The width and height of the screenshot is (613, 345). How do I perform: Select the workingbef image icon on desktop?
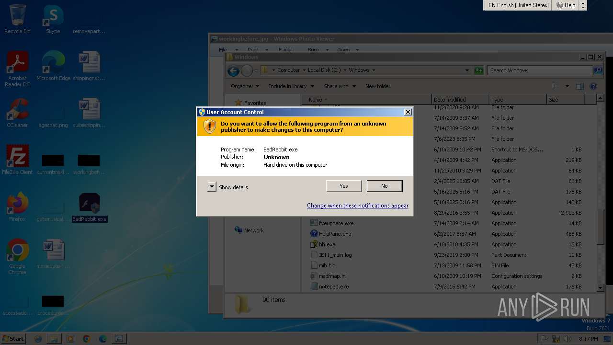point(89,164)
